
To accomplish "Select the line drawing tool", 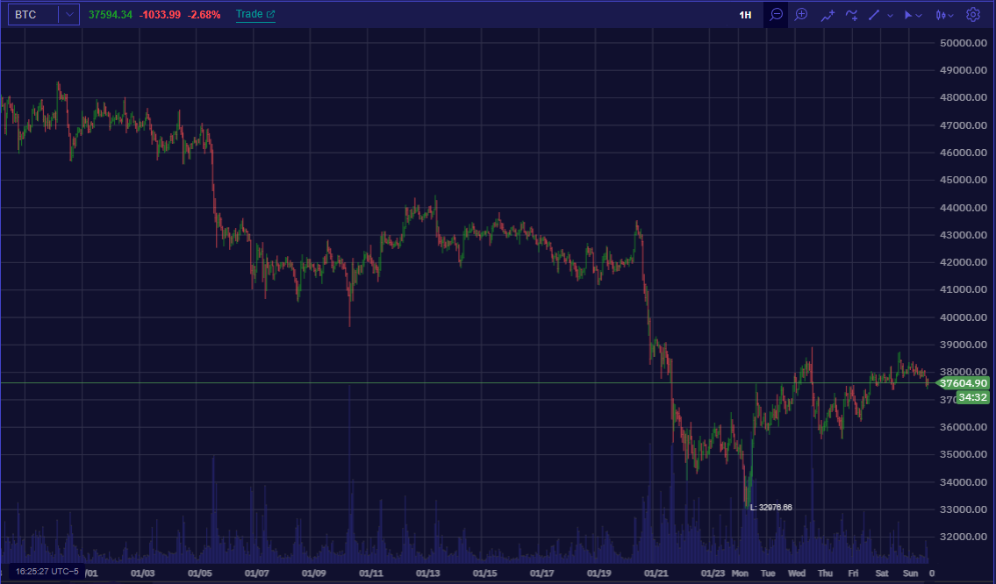I will (x=874, y=15).
